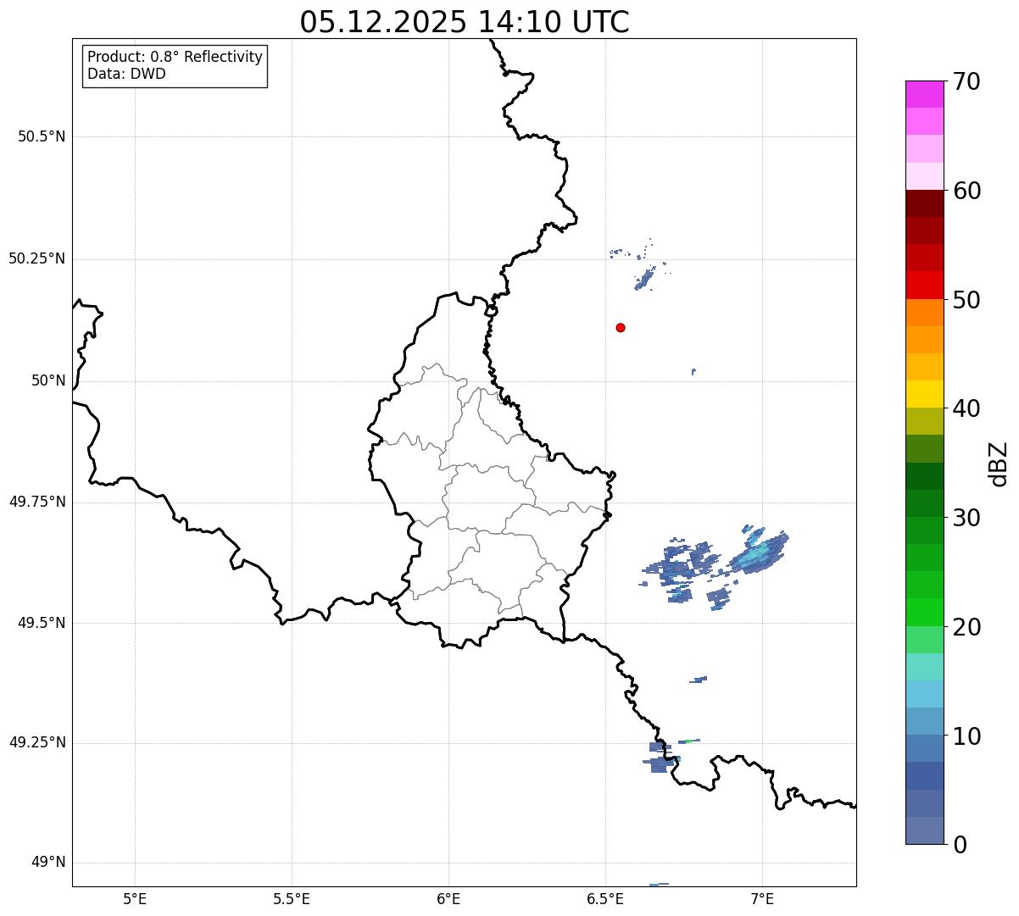Viewport: 1019px width, 916px height.
Task: Click the 50.25°N latitude label
Action: (x=36, y=258)
